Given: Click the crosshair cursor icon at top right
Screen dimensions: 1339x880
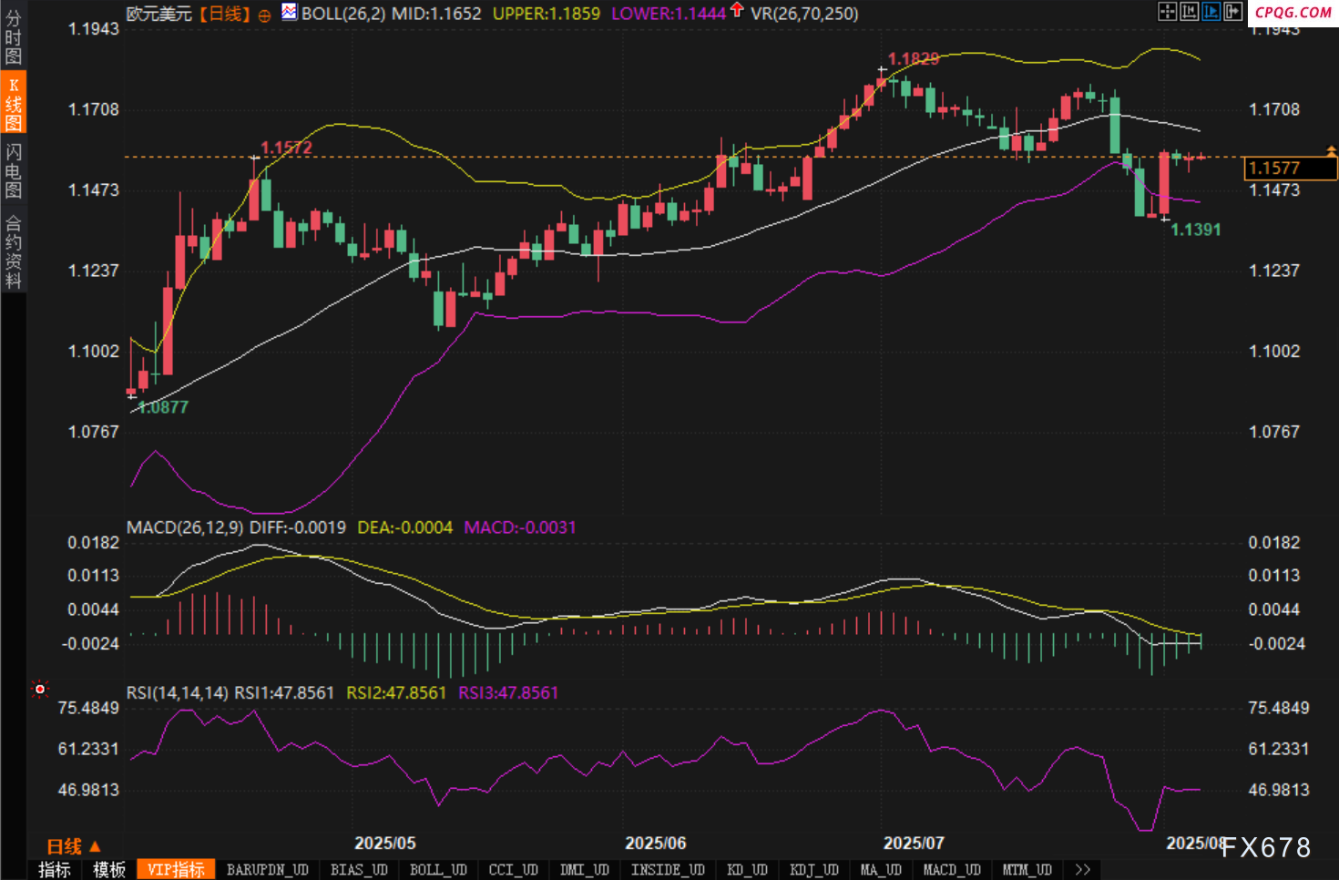Looking at the screenshot, I should pos(1167,12).
